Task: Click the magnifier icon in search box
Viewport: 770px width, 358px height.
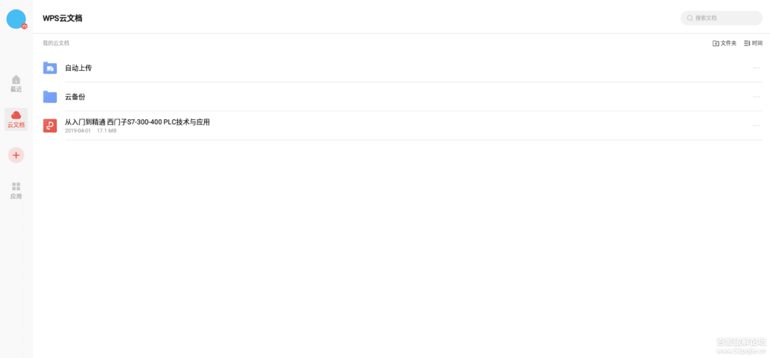Action: (x=689, y=18)
